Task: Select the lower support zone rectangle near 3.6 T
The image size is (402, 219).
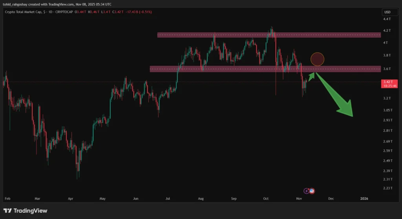Action: (265, 69)
